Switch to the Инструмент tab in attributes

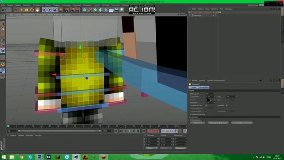204,88
